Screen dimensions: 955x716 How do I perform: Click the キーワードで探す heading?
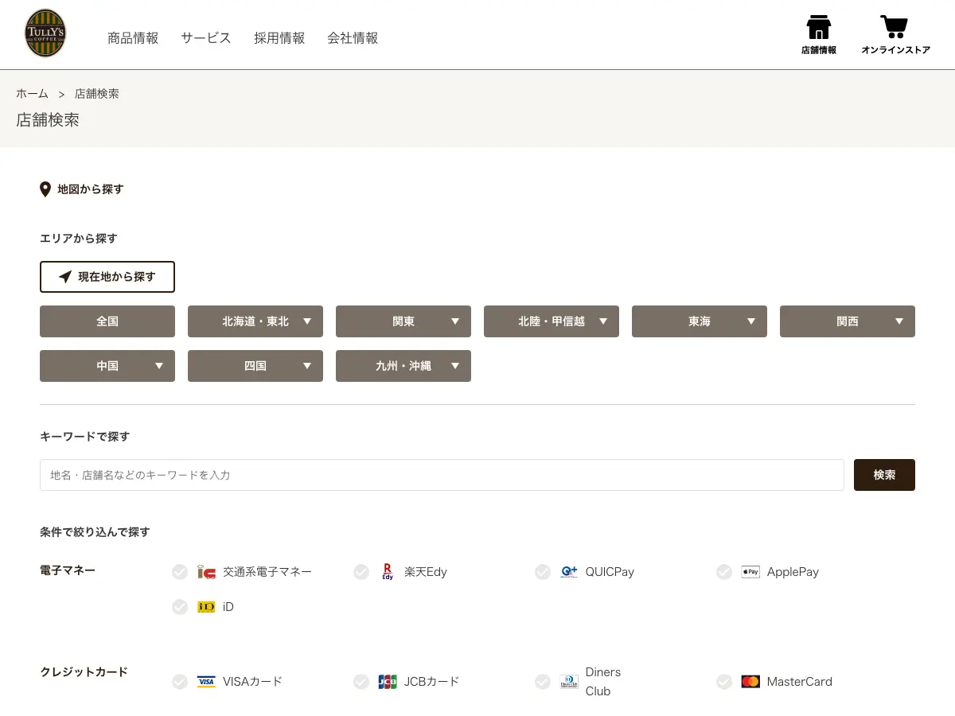click(x=84, y=437)
